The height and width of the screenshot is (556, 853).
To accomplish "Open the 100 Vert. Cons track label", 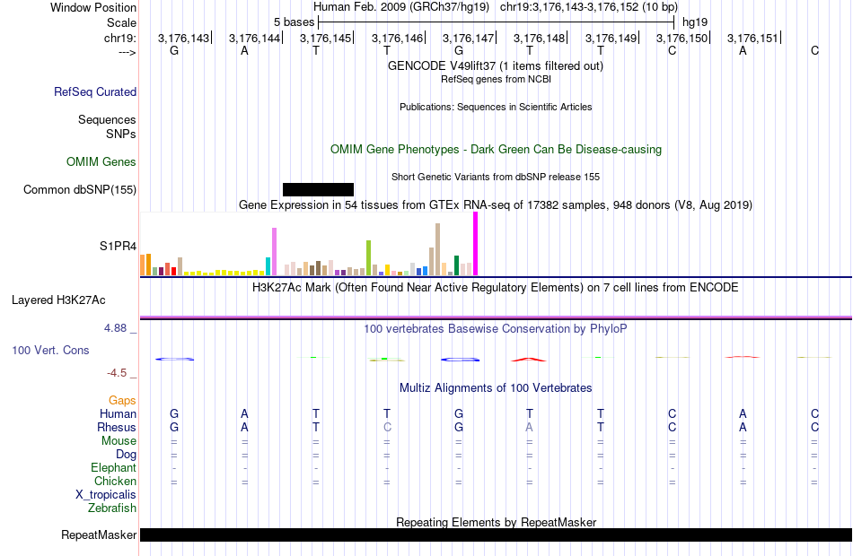I will click(50, 350).
